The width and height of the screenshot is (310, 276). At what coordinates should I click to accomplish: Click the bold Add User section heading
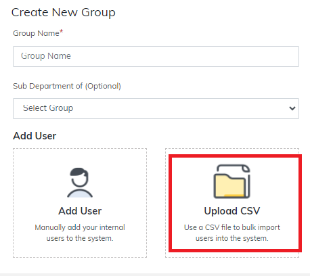[x=35, y=136]
